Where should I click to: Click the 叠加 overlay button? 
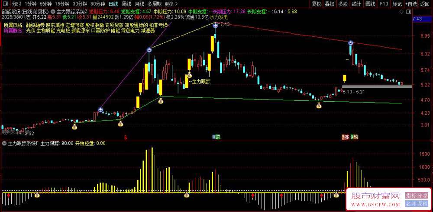coord(330,4)
